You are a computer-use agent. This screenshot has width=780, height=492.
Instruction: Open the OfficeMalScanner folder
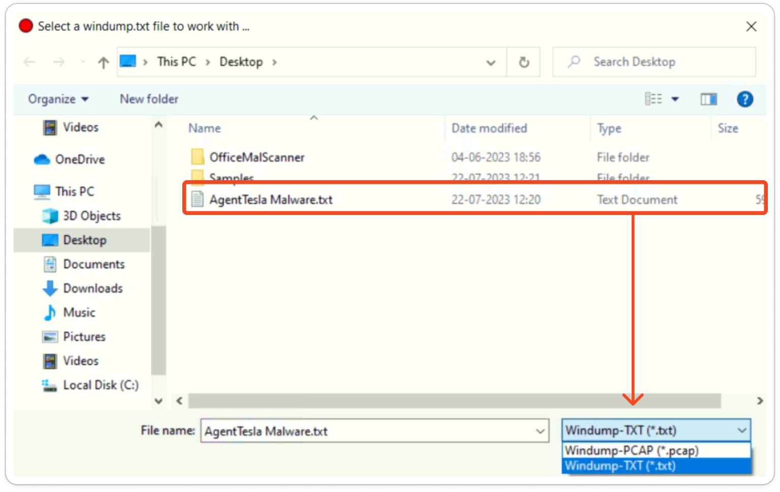tap(256, 158)
